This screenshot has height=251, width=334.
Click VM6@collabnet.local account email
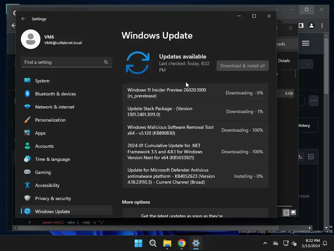click(x=63, y=43)
